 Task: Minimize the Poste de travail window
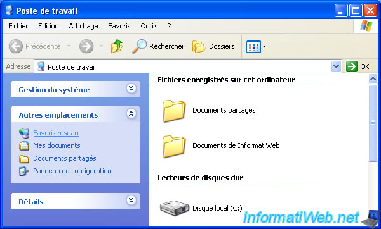click(341, 10)
